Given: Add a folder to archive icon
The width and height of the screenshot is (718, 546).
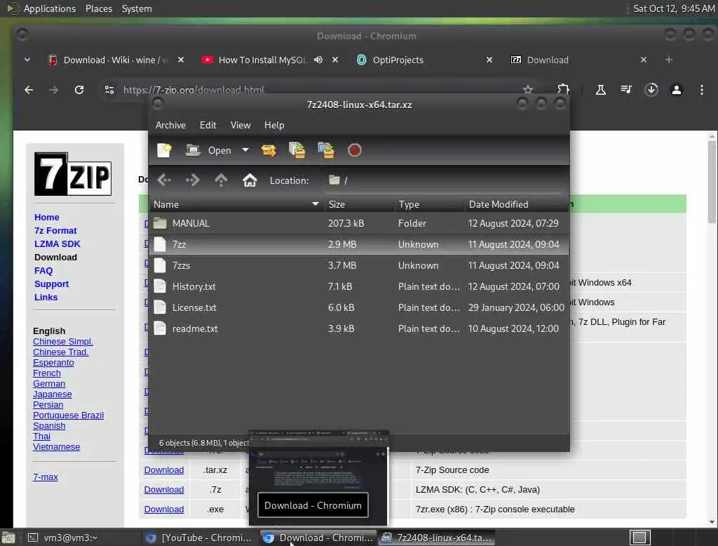Looking at the screenshot, I should click(x=326, y=150).
